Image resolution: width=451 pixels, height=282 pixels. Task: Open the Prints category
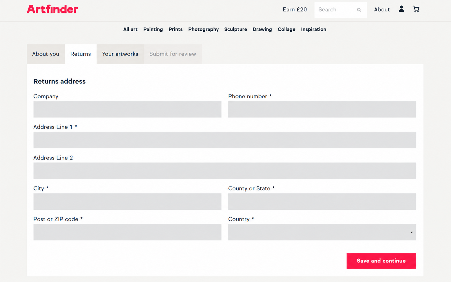point(175,29)
